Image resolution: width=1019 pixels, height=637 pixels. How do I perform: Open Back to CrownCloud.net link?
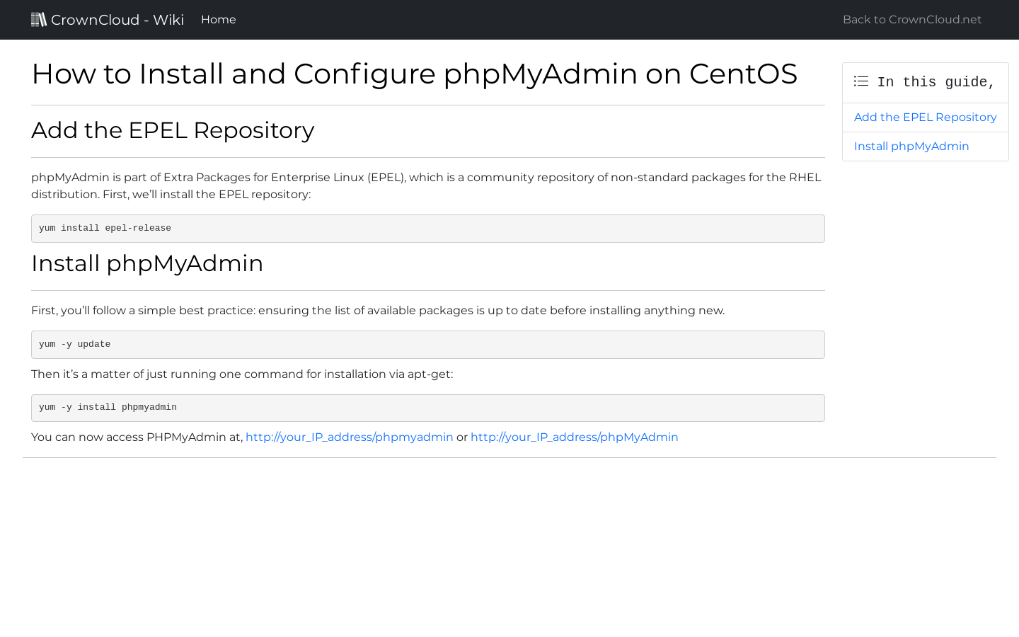point(912,20)
